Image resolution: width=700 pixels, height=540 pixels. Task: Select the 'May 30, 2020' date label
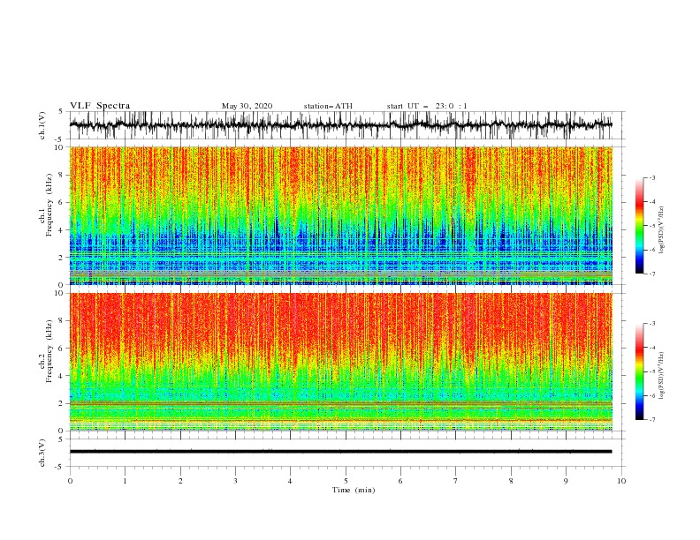coord(247,106)
